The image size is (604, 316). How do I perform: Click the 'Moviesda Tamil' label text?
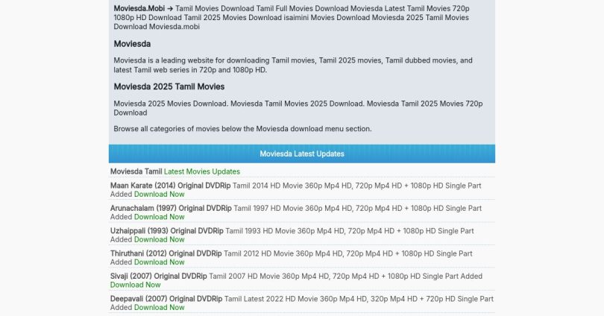(x=136, y=171)
